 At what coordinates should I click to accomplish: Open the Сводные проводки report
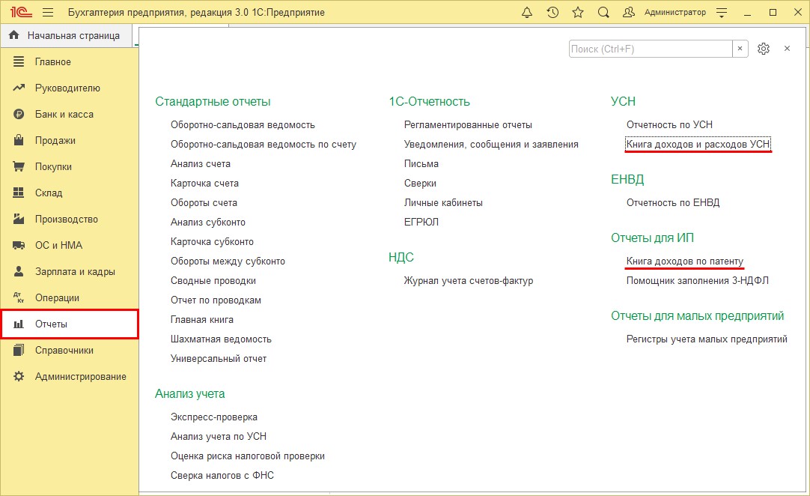213,280
